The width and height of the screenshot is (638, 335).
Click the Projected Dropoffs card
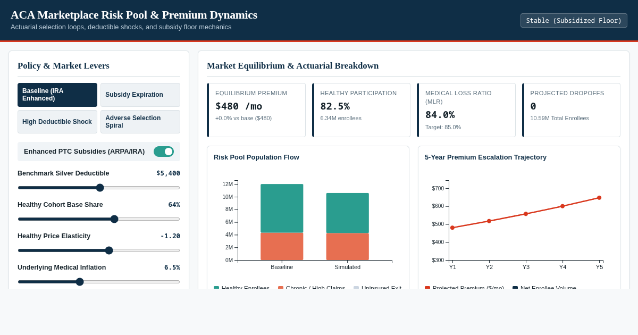pyautogui.click(x=571, y=110)
